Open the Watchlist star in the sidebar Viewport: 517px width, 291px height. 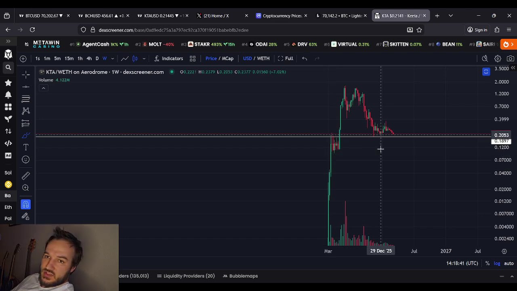[8, 82]
